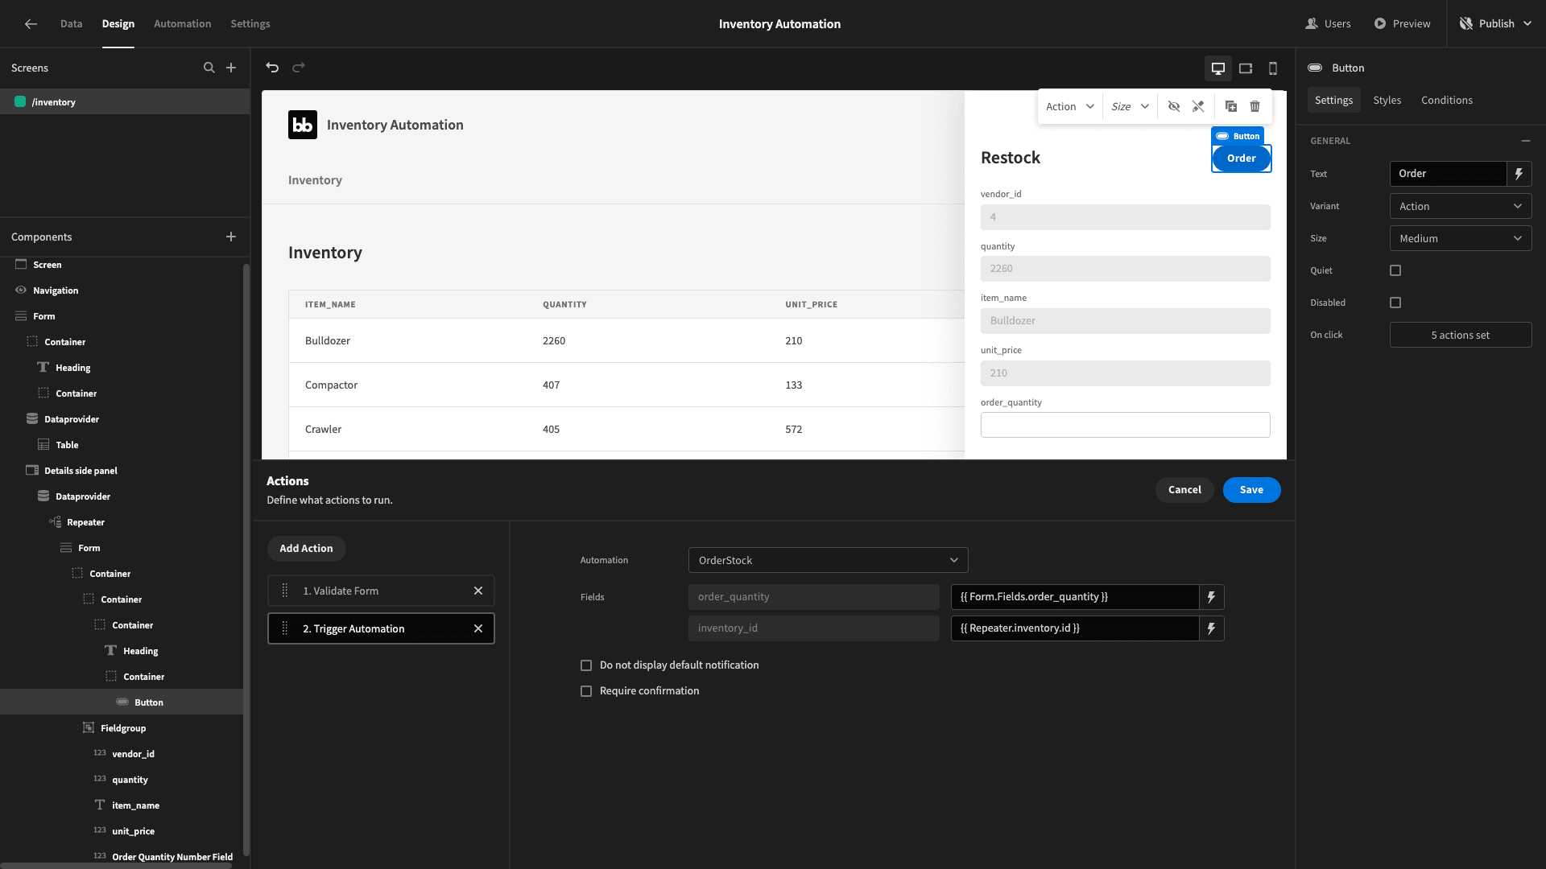Cancel the actions editor
This screenshot has height=869, width=1546.
1184,490
